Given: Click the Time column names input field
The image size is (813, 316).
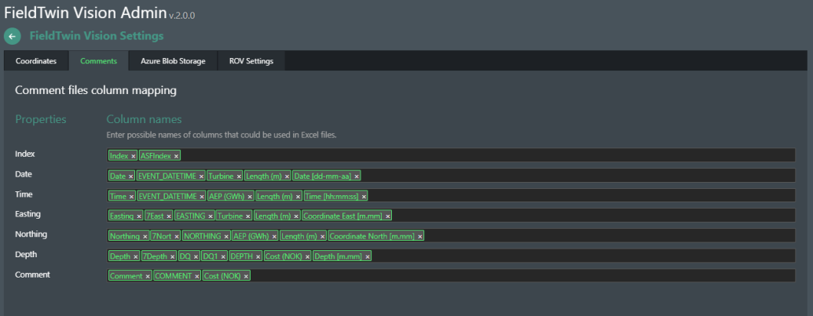Looking at the screenshot, I should click(x=451, y=196).
